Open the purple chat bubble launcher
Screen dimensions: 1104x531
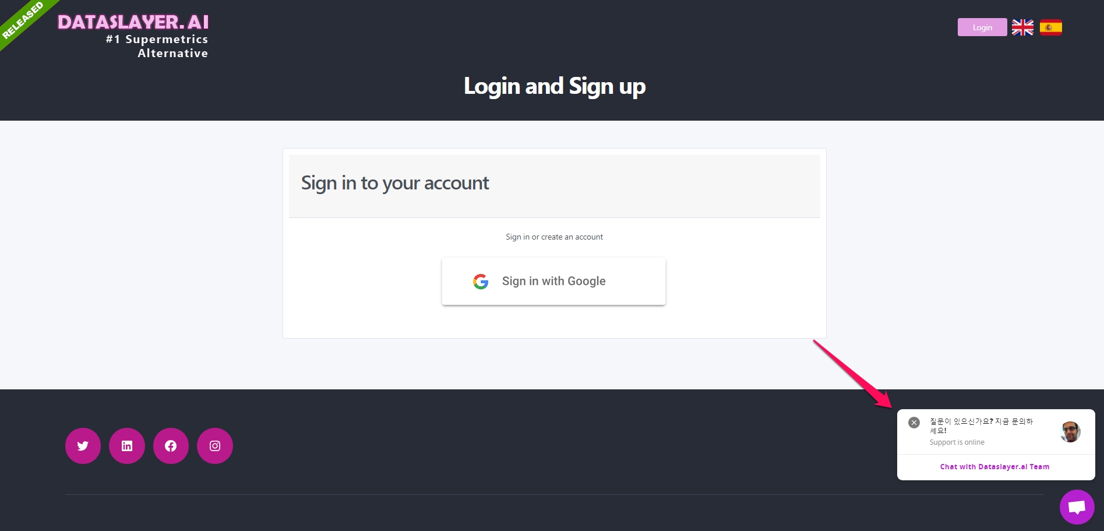point(1077,507)
